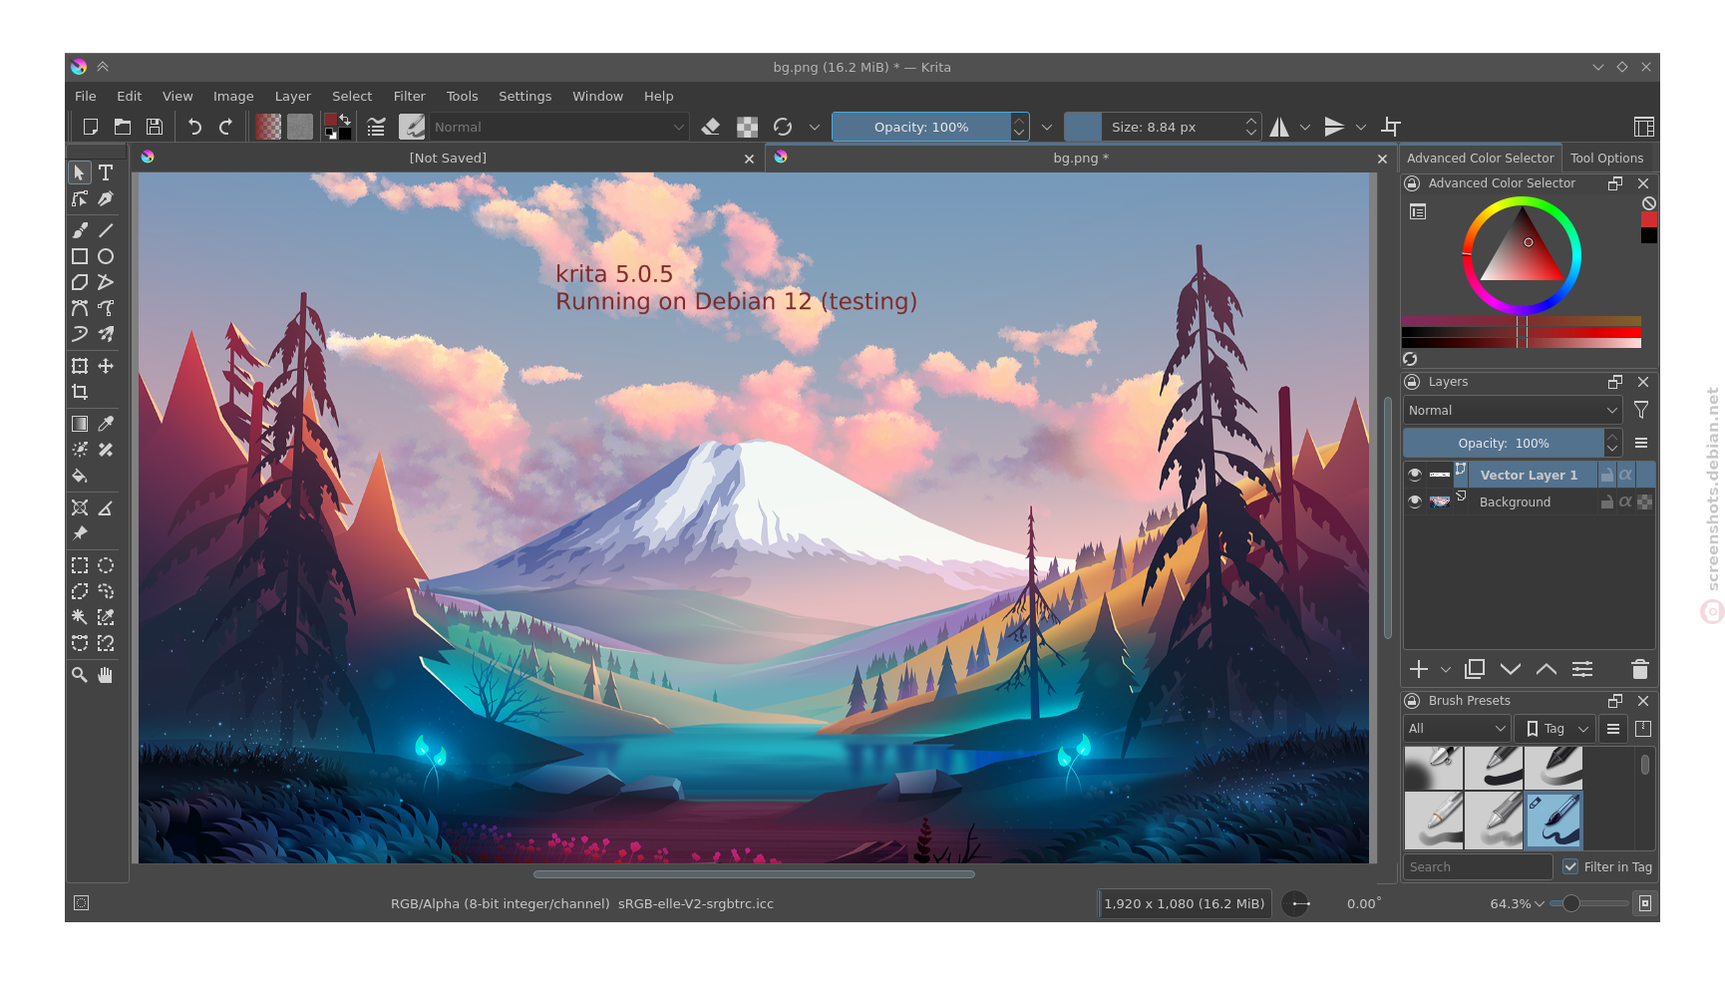Open the Layer menu
Viewport: 1725px width, 999px height.
pyautogui.click(x=293, y=96)
